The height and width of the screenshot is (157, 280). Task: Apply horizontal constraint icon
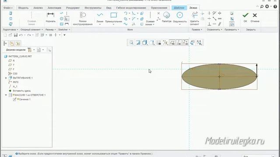(209, 19)
